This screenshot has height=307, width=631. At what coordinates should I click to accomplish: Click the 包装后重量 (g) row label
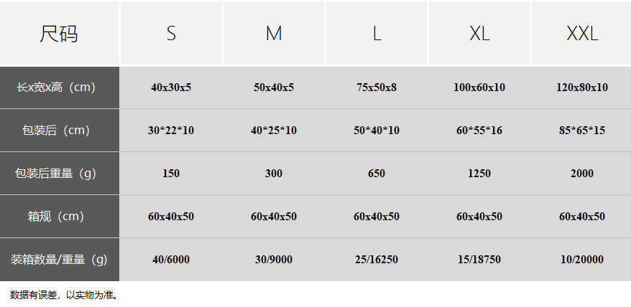point(59,174)
